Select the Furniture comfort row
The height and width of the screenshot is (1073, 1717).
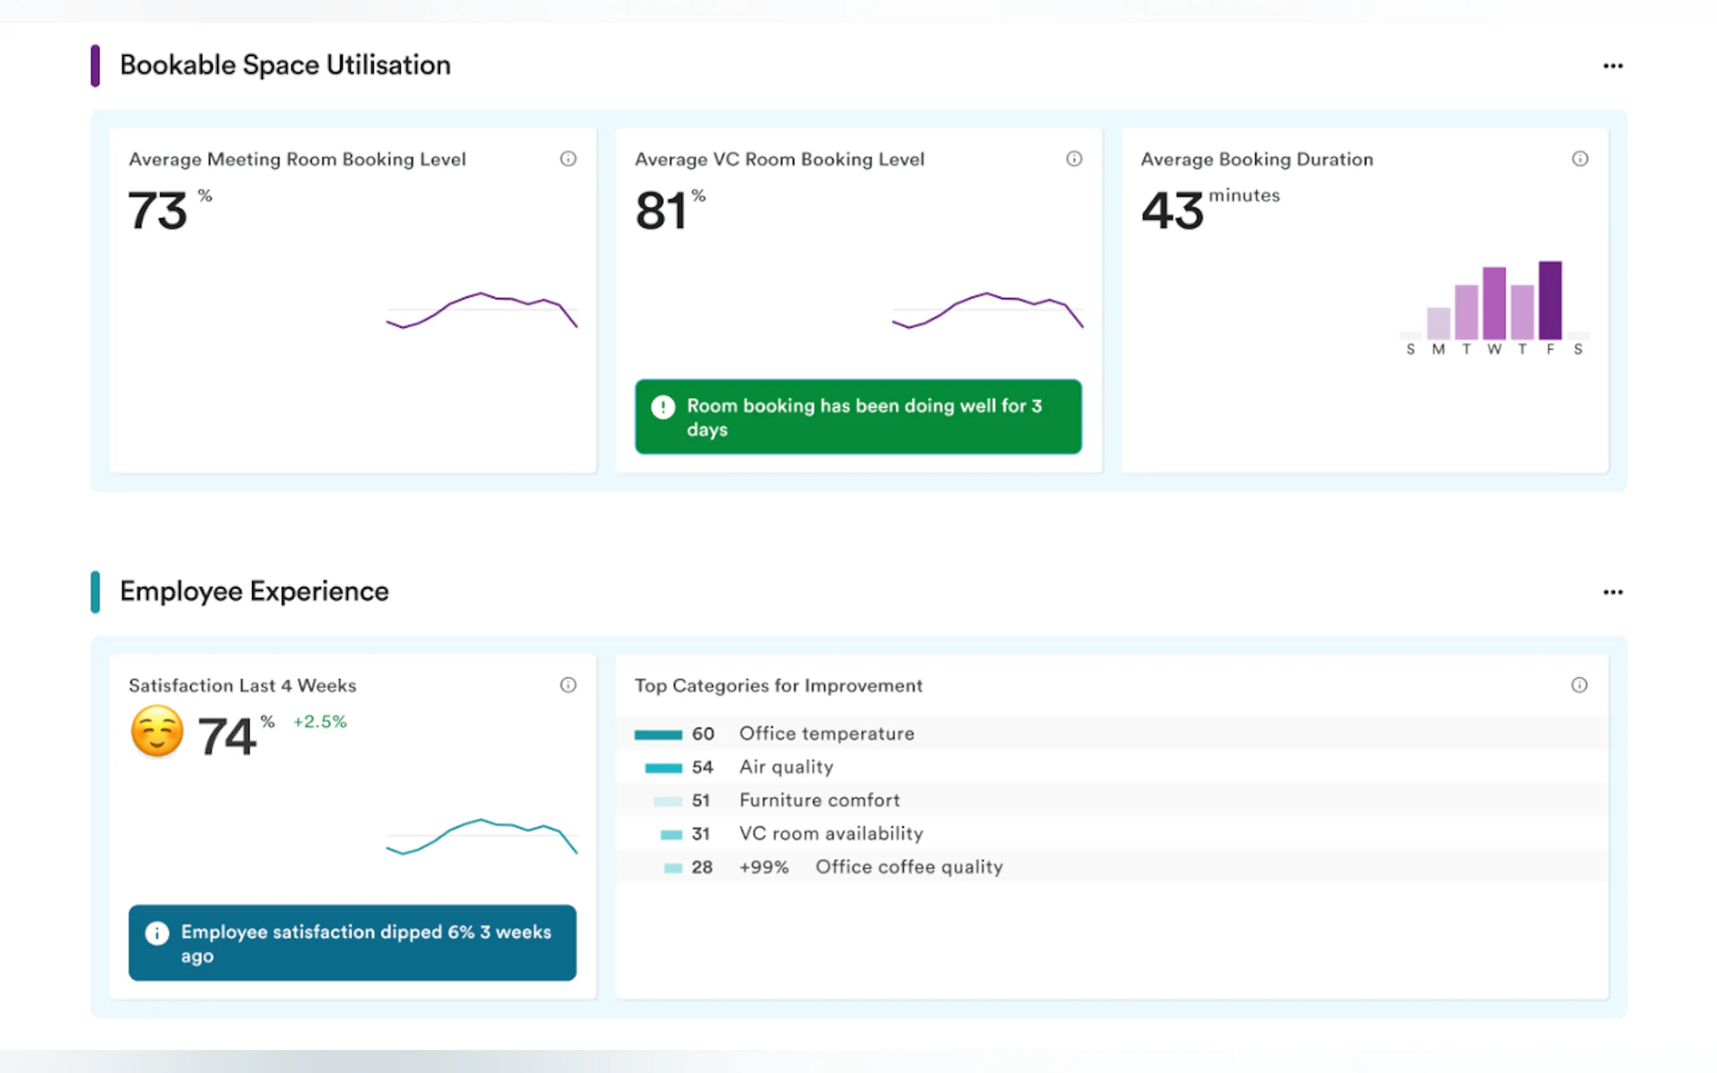[819, 801]
